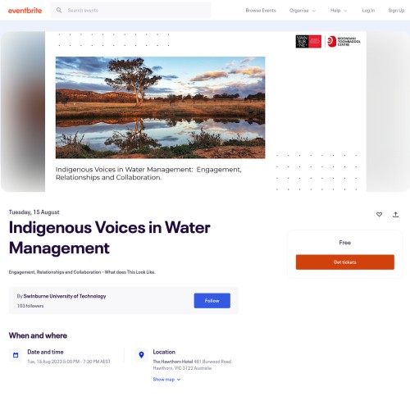Click the Moondani Toombadool Centre logo
This screenshot has width=410, height=410.
point(344,42)
